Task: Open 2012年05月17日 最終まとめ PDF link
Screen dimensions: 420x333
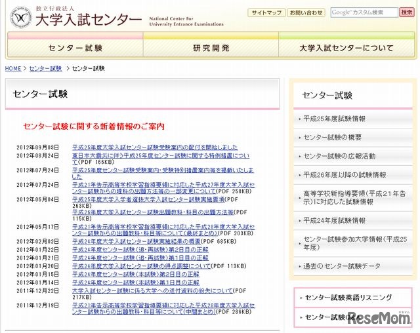Action: point(163,230)
